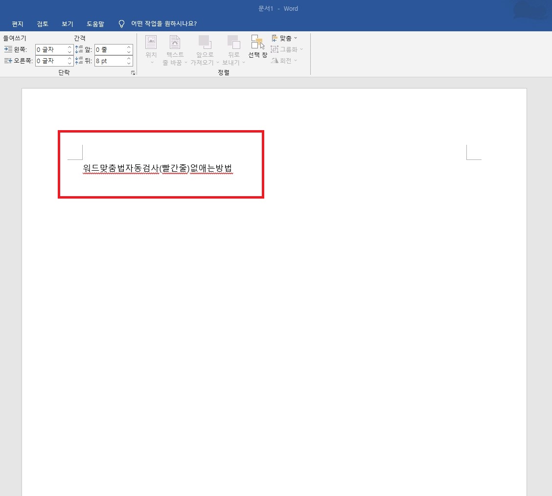552x496 pixels.
Task: Click the underlined word '(빨간줄)'
Action: click(x=174, y=168)
